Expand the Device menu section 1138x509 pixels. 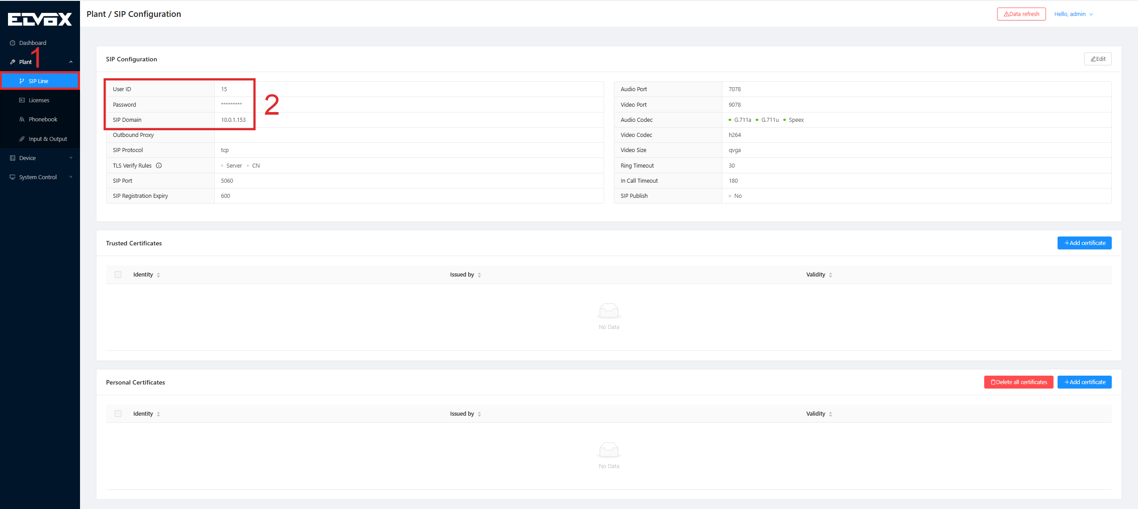[71, 158]
